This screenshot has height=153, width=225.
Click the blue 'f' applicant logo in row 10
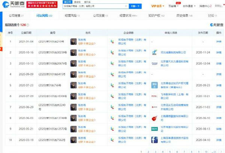154,140
